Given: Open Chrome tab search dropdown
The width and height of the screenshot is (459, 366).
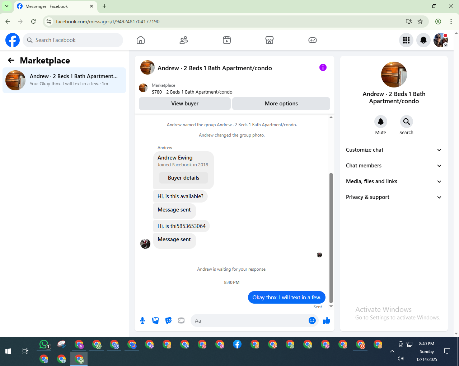Looking at the screenshot, I should pyautogui.click(x=7, y=6).
